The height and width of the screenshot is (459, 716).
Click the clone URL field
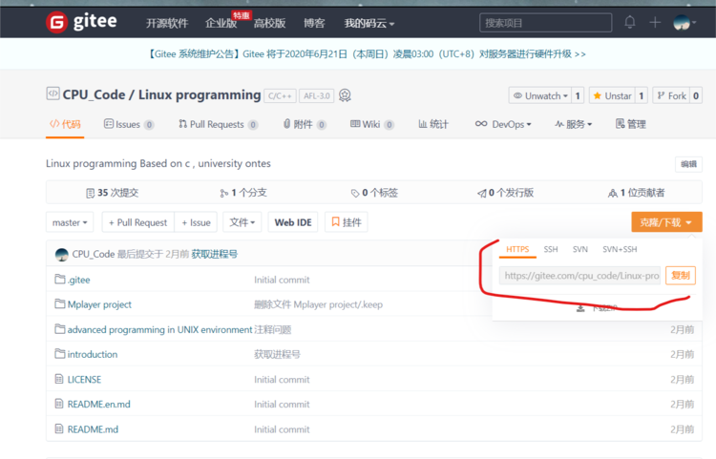(579, 276)
